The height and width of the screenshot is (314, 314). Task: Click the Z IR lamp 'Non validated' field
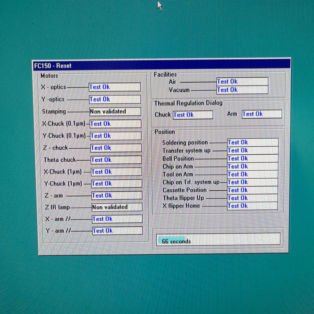coord(117,207)
